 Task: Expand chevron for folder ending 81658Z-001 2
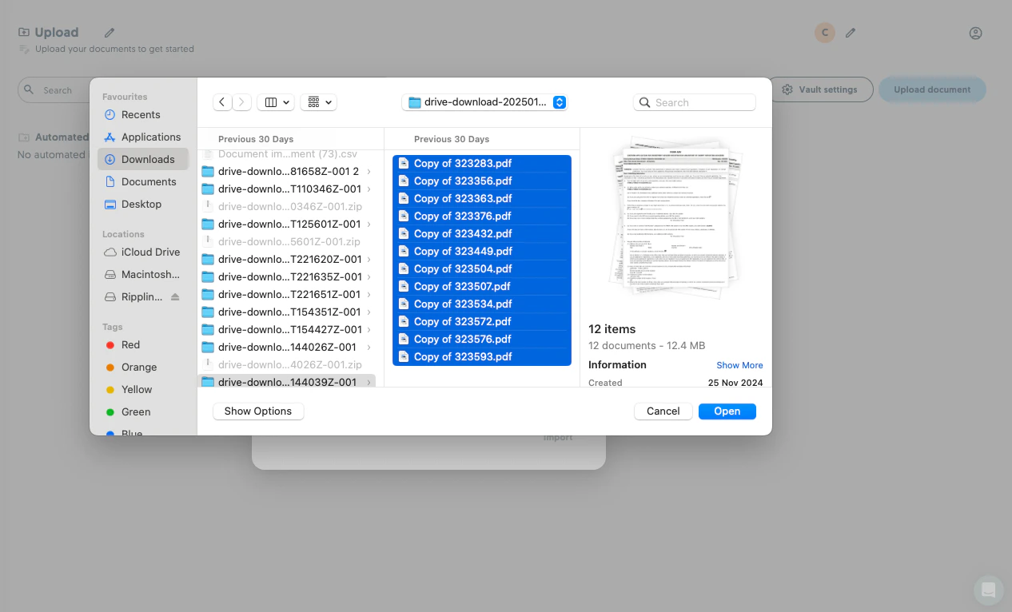[x=369, y=171]
